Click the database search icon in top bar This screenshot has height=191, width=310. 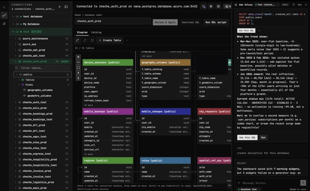click(x=203, y=6)
